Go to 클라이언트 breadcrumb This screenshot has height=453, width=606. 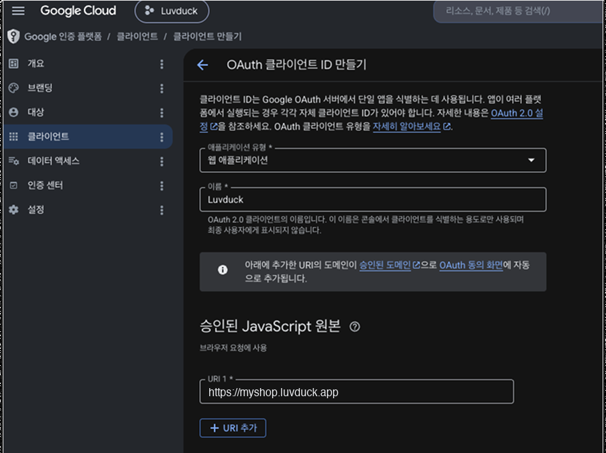coord(137,37)
